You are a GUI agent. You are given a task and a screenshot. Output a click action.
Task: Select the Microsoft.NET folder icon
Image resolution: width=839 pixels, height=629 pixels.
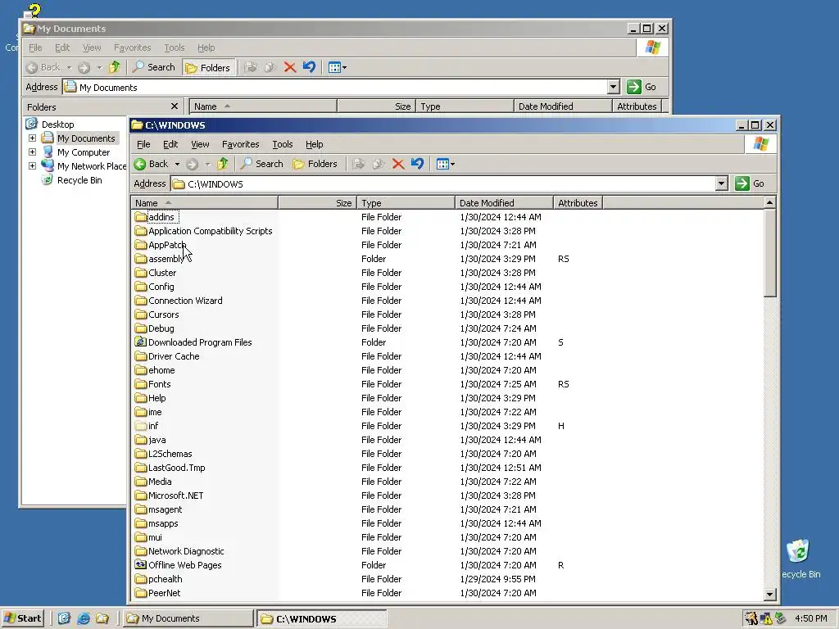tap(141, 496)
